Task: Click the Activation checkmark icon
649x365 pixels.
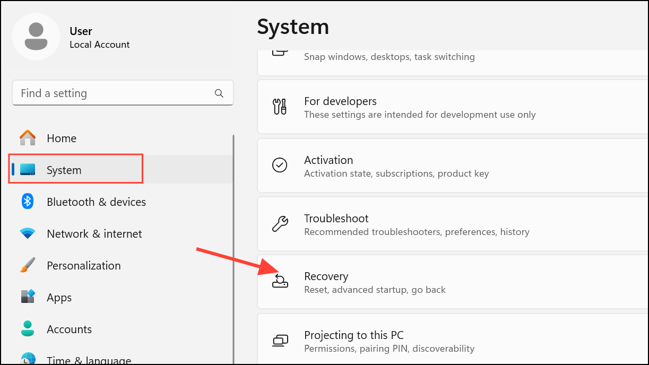Action: click(x=280, y=165)
